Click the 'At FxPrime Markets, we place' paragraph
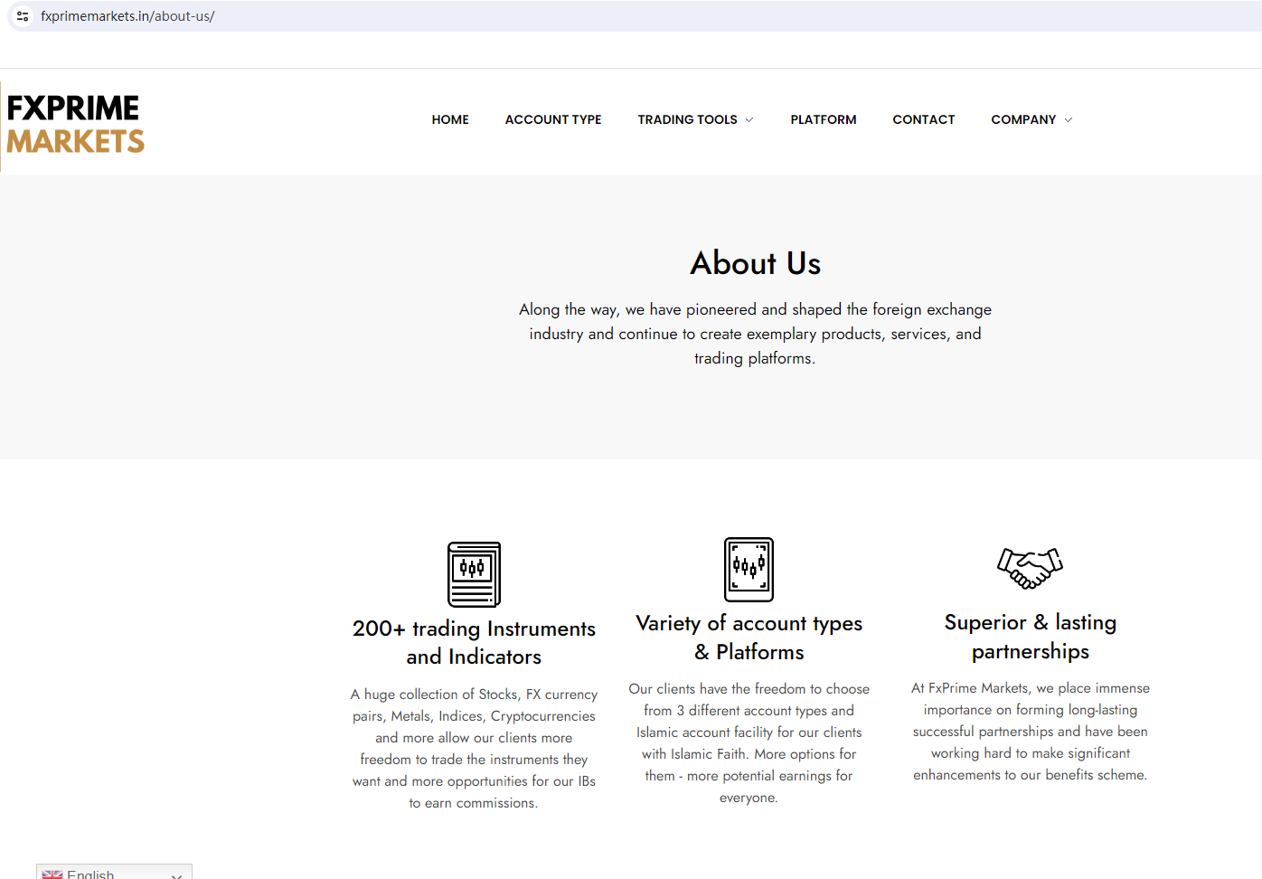 [x=1031, y=732]
